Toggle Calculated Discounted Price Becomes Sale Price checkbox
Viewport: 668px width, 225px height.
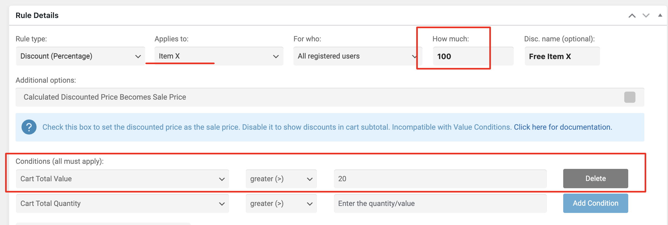click(x=630, y=97)
